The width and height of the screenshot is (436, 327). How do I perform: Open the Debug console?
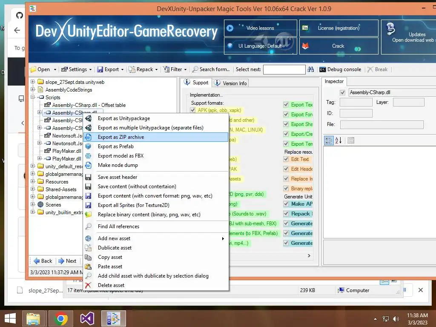click(x=340, y=69)
